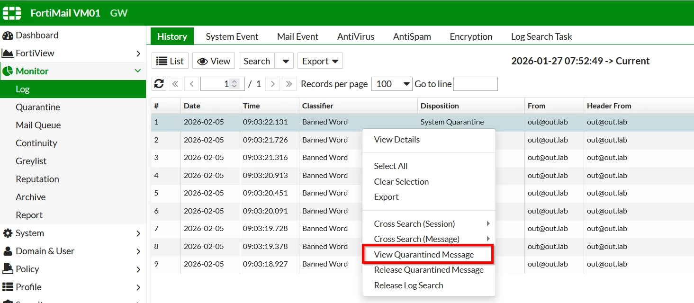Expand the Domain & User chevron
This screenshot has width=694, height=303.
[138, 251]
